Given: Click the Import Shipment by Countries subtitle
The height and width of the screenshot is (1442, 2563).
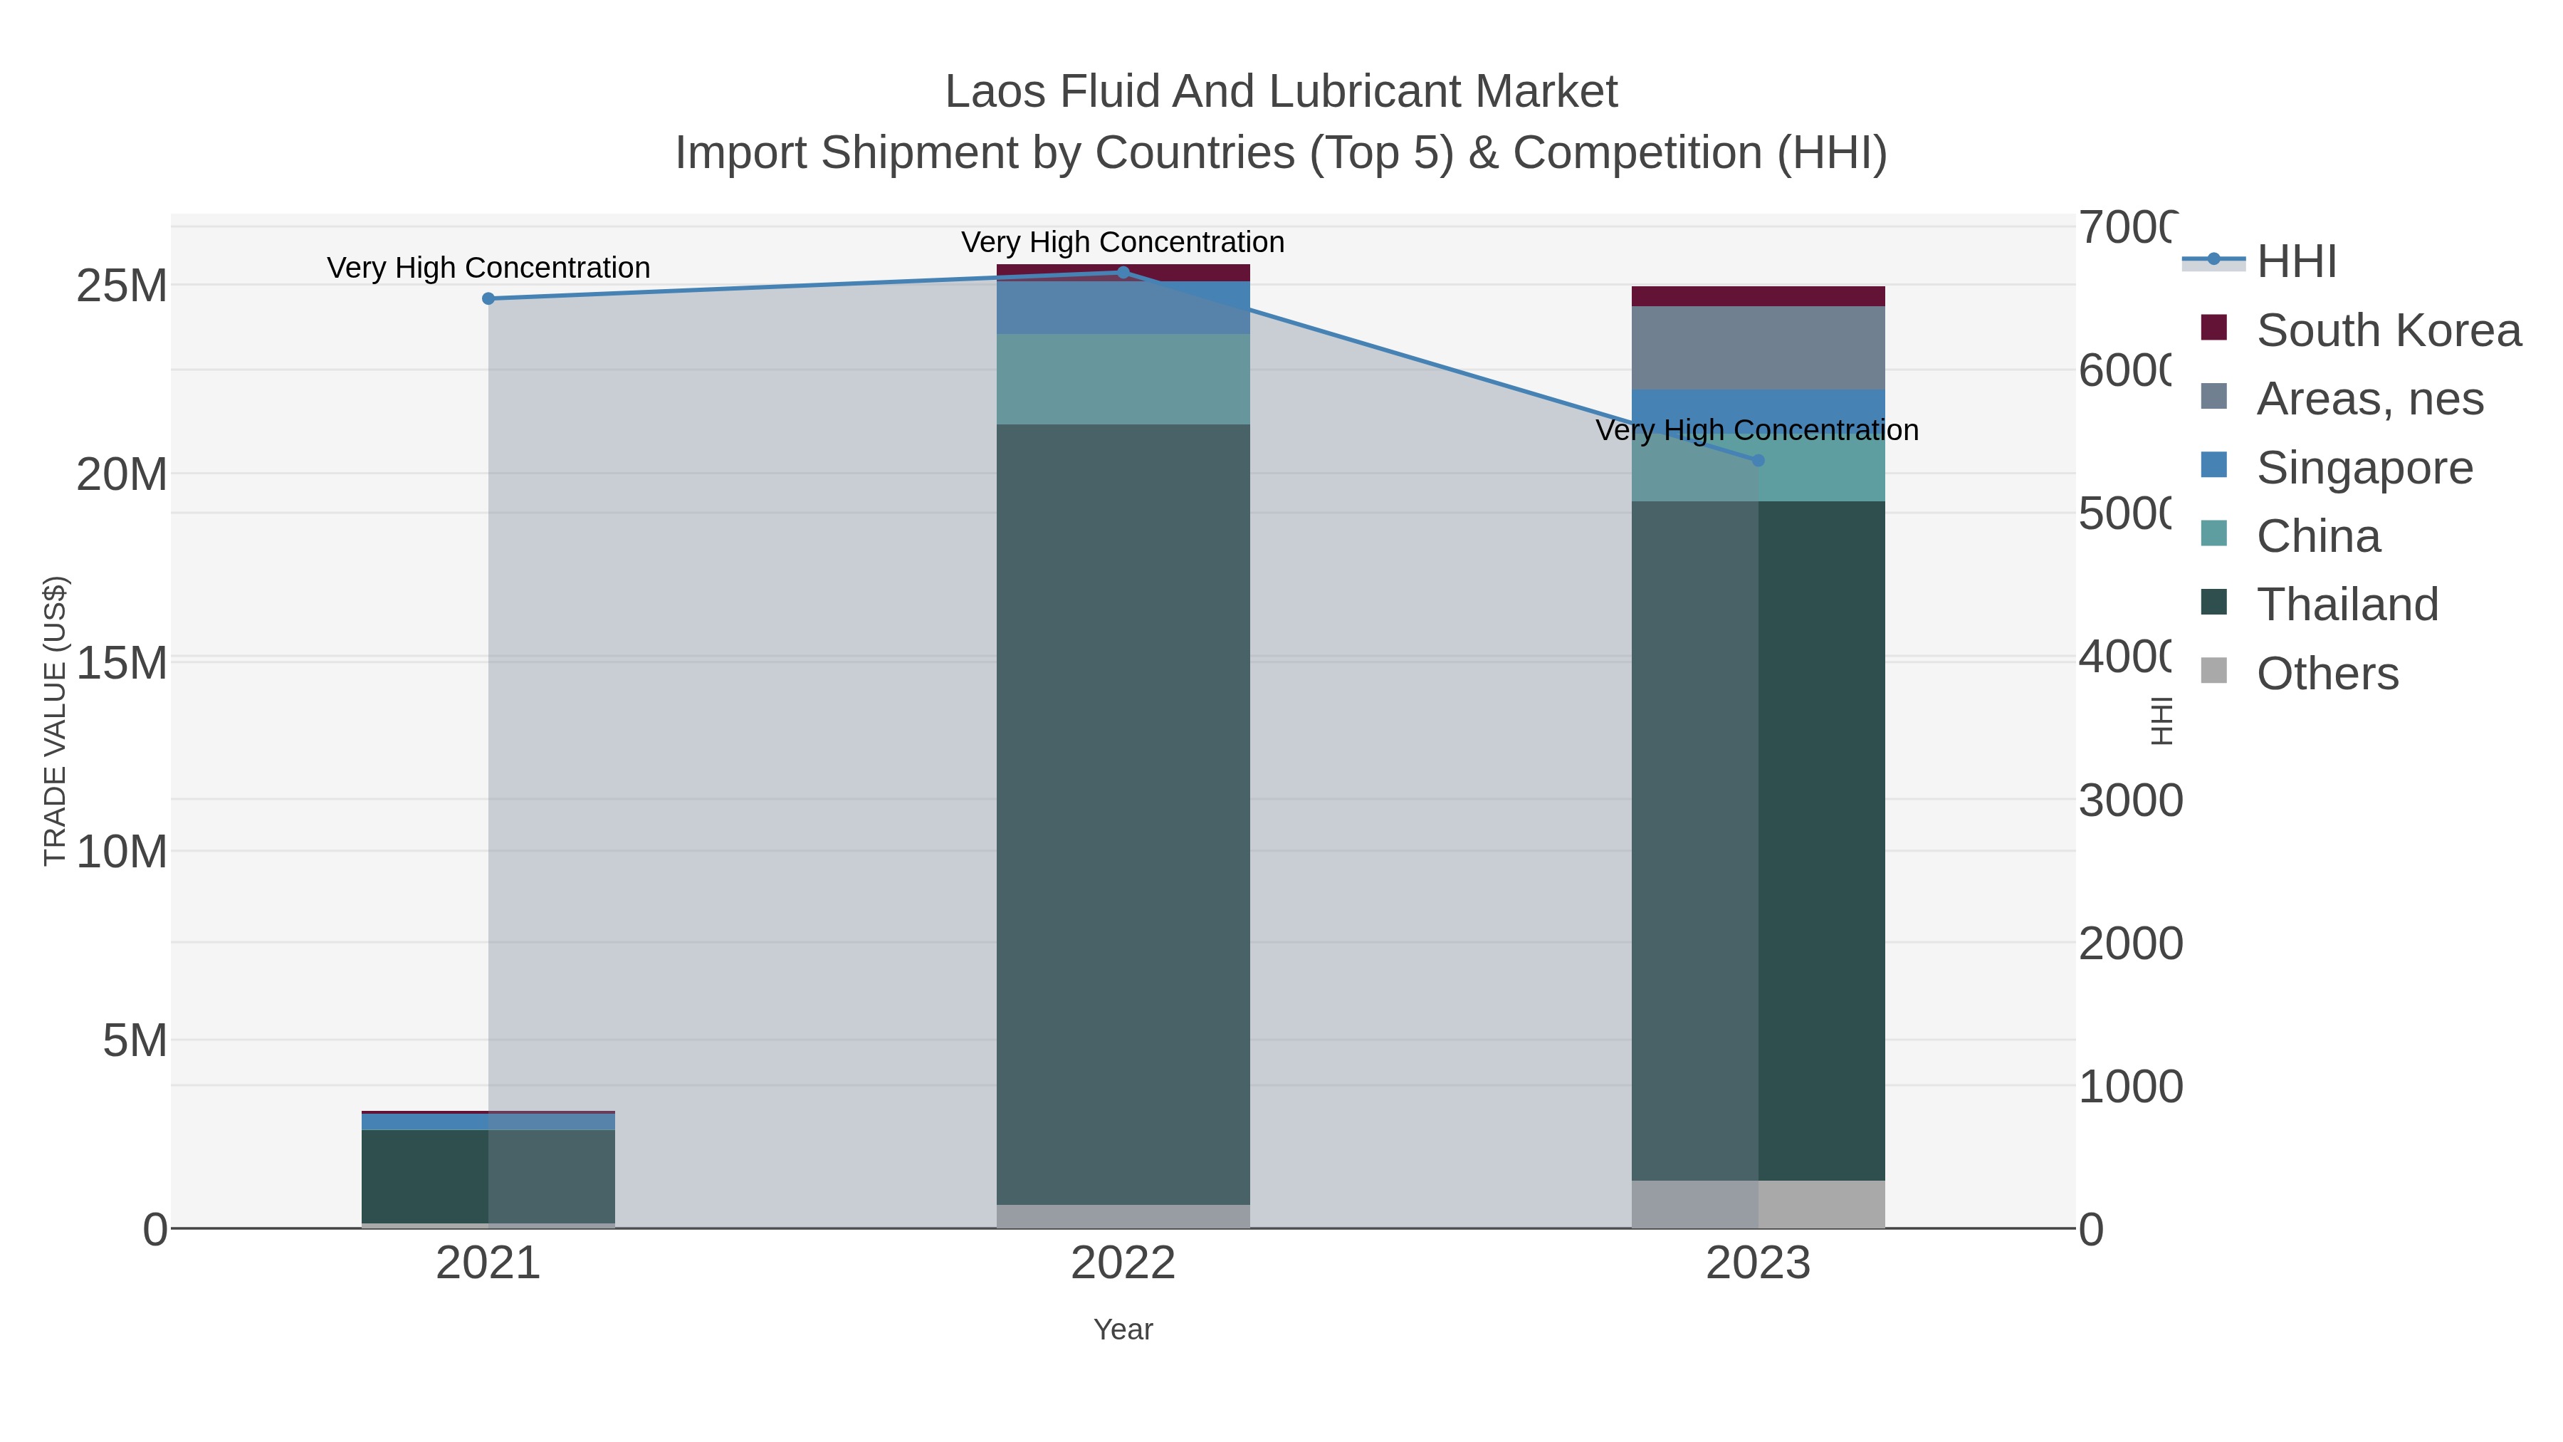Looking at the screenshot, I should [1281, 153].
